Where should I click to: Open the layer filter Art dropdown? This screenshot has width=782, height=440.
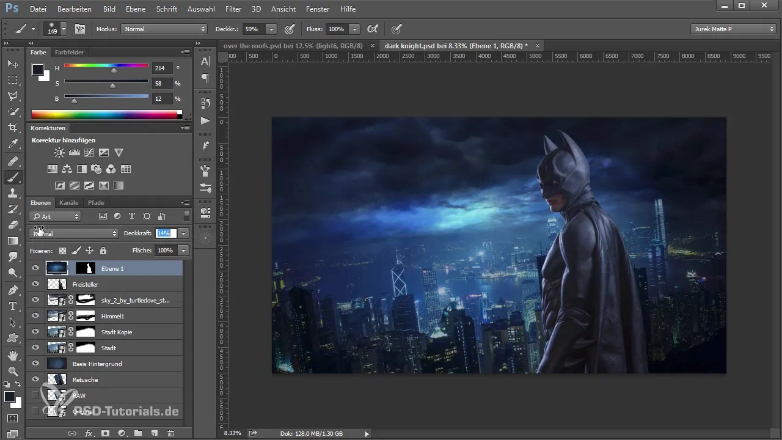coord(55,216)
